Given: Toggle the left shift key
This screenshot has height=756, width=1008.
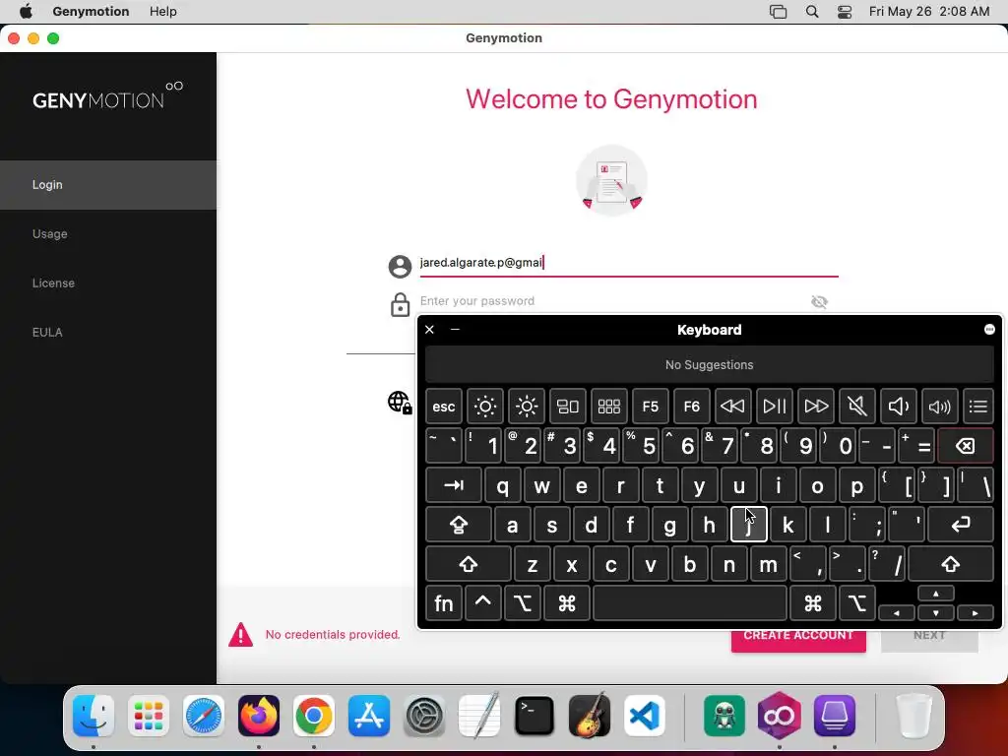Looking at the screenshot, I should (468, 564).
